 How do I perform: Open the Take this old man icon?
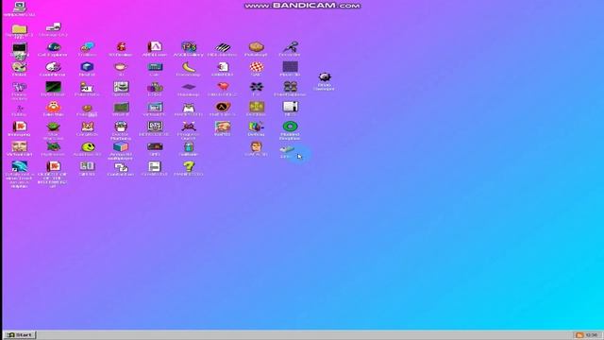coord(53,107)
